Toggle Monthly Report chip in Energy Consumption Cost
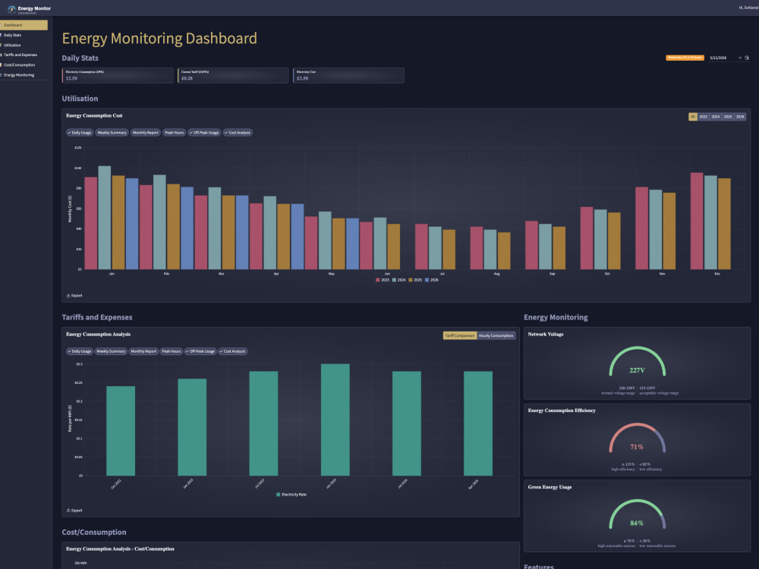This screenshot has height=569, width=759. coord(145,133)
